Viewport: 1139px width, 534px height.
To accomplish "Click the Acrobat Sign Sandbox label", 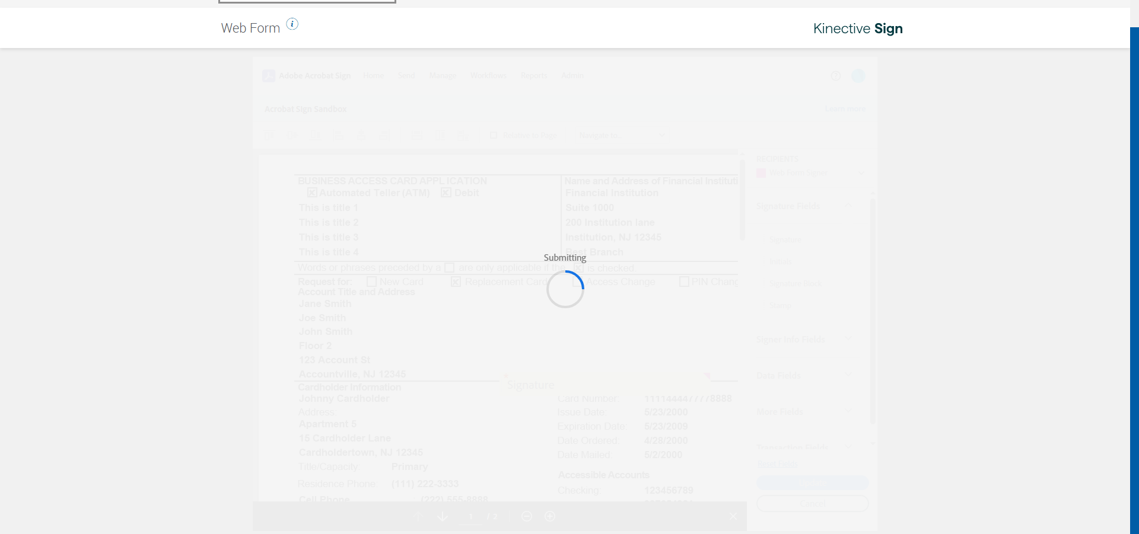I will pyautogui.click(x=306, y=109).
